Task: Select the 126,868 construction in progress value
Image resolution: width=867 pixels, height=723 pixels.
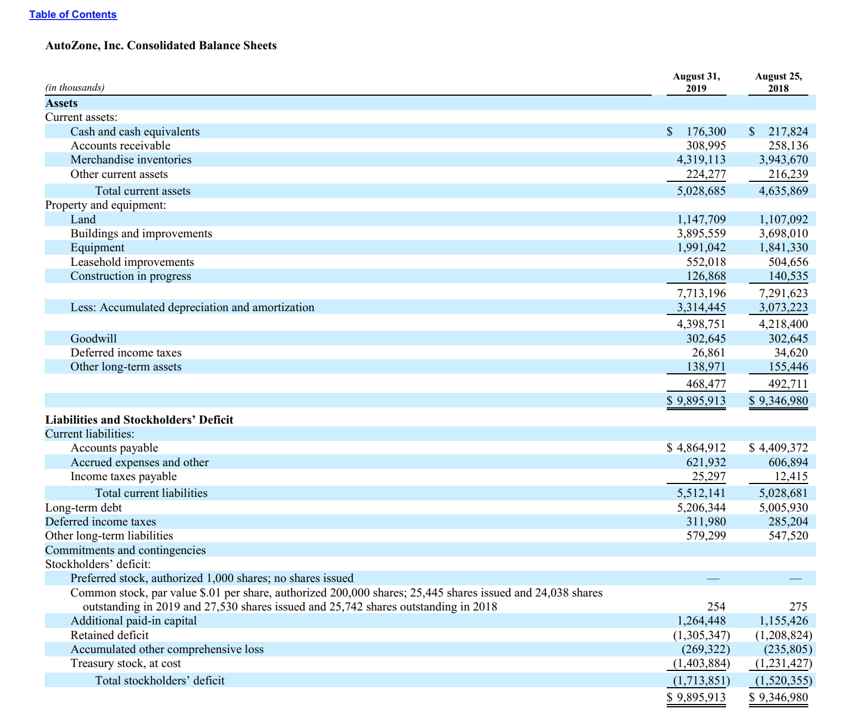Action: 706,276
